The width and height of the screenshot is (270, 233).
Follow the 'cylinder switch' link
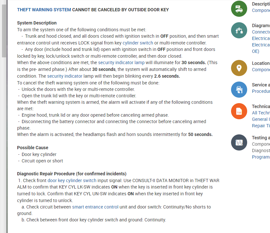(x=138, y=43)
